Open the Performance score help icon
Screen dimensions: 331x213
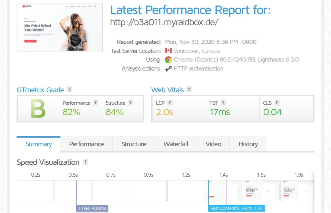[96, 103]
